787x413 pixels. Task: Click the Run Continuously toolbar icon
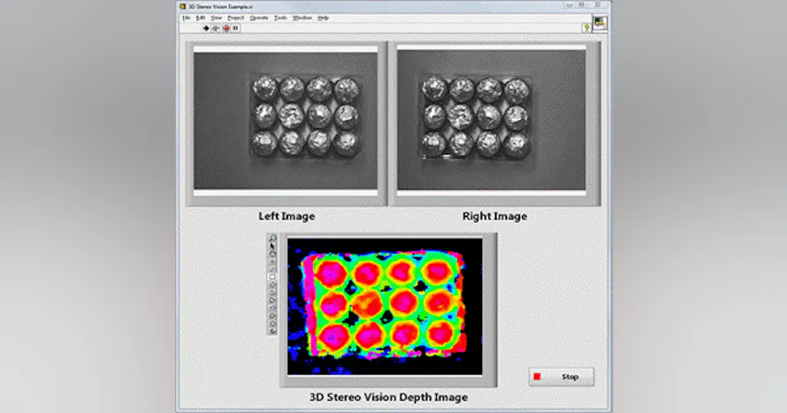215,28
